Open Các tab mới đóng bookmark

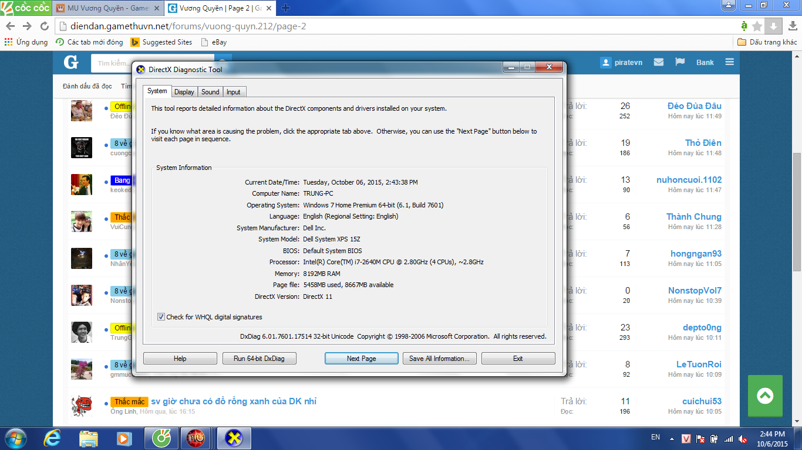(89, 42)
